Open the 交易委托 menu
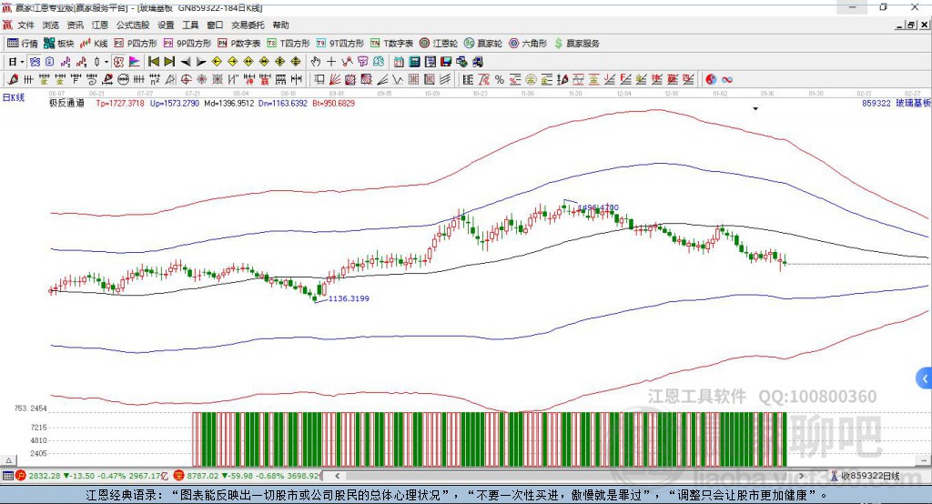Viewport: 932px width, 504px height. (248, 25)
